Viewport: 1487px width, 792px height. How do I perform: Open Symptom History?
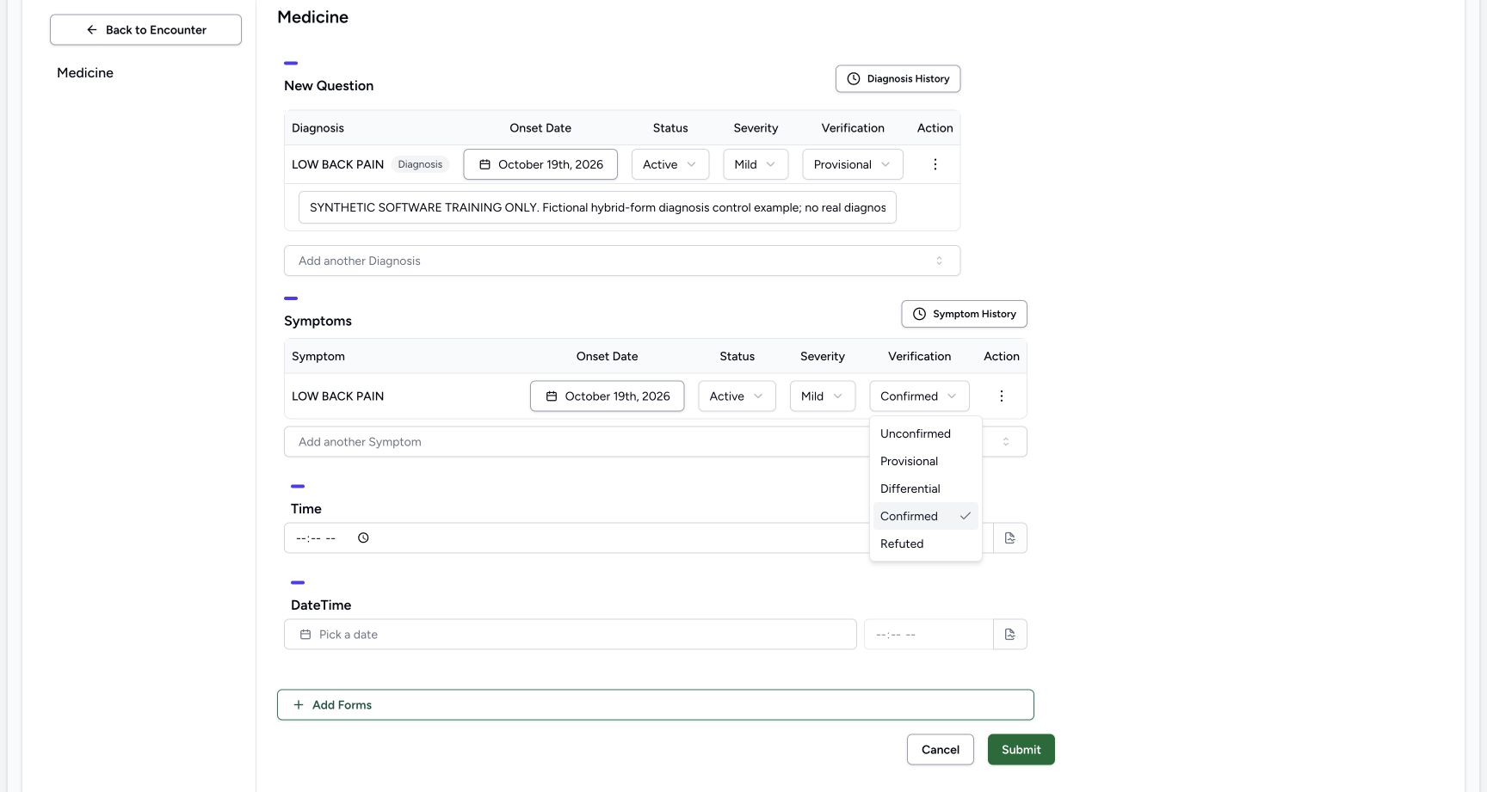964,314
